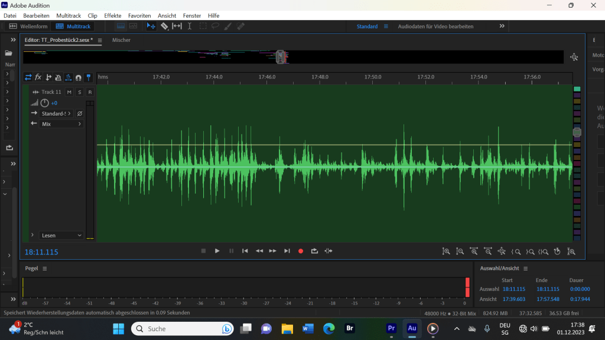This screenshot has width=605, height=340.
Task: Click the FX effects icon
Action: pos(38,77)
